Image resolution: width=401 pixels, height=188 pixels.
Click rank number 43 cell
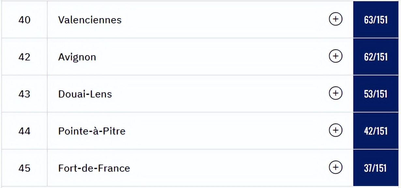pyautogui.click(x=24, y=94)
